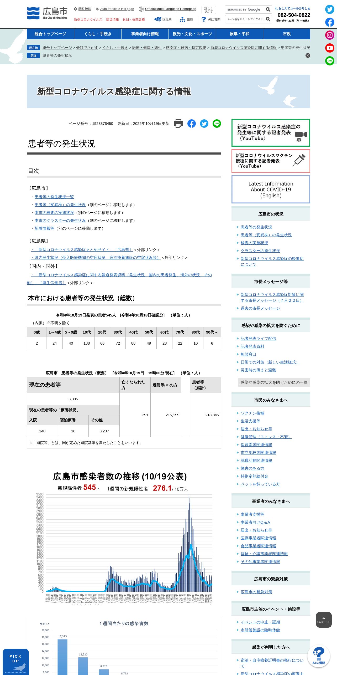Click the floating AIに質問 chat button

319,656
